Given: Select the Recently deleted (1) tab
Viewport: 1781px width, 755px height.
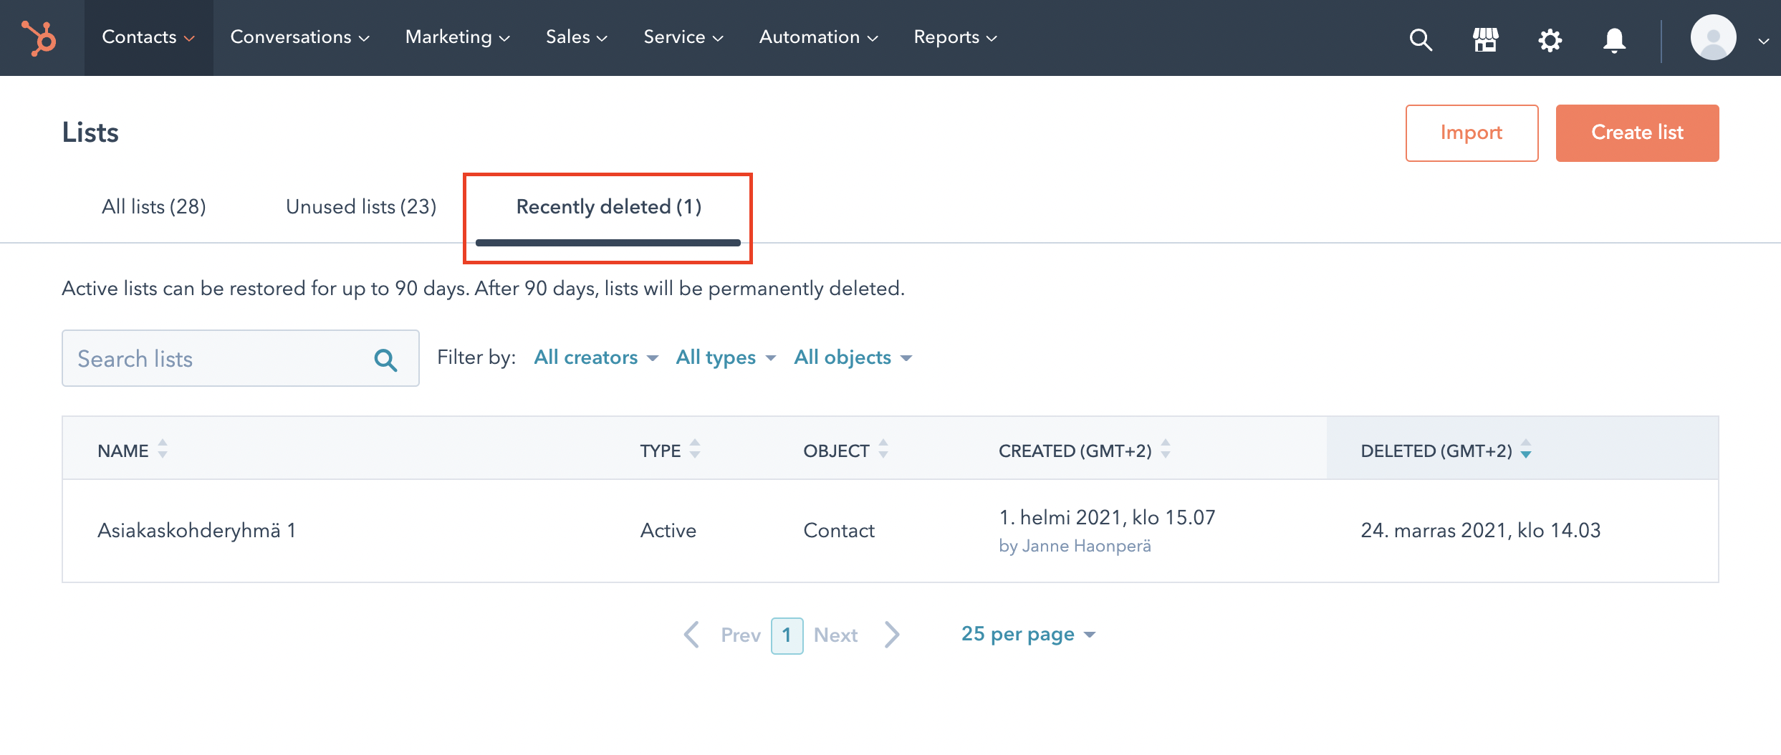Looking at the screenshot, I should click(x=608, y=206).
